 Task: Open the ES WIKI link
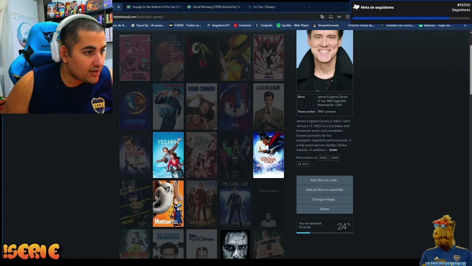303,164
